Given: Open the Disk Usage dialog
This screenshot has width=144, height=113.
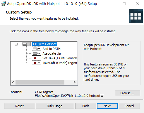Looking at the screenshot, I should coord(55,106).
